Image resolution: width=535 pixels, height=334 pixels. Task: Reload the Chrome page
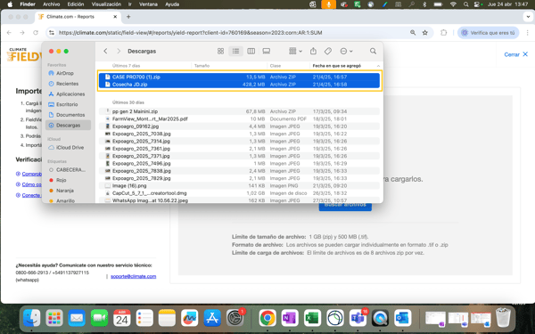(36, 33)
